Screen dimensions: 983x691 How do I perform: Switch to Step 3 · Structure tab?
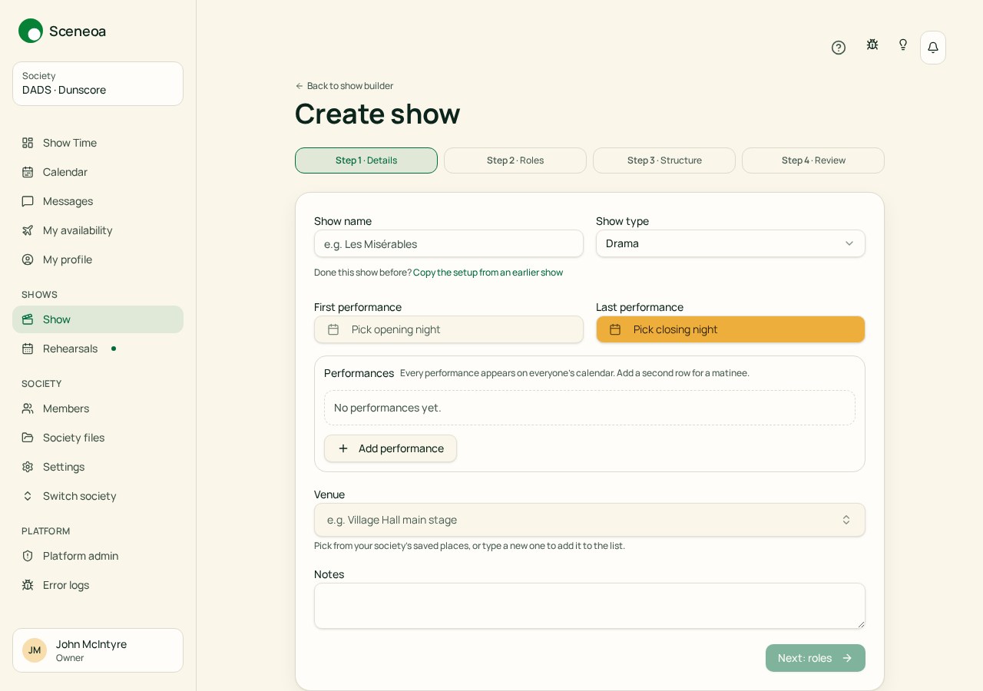664,160
